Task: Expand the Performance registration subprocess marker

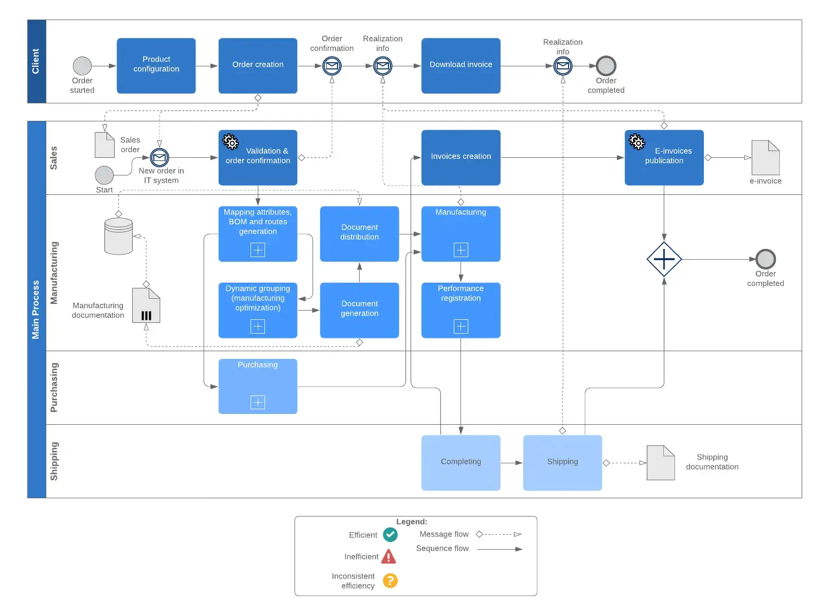Action: point(461,326)
